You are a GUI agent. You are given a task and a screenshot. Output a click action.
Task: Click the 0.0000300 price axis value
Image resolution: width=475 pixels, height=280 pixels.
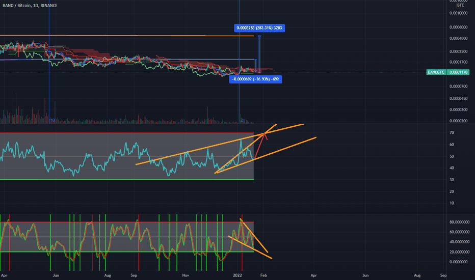[458, 110]
